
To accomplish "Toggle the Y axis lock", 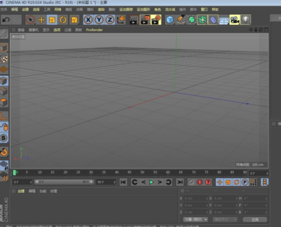I will [99, 20].
